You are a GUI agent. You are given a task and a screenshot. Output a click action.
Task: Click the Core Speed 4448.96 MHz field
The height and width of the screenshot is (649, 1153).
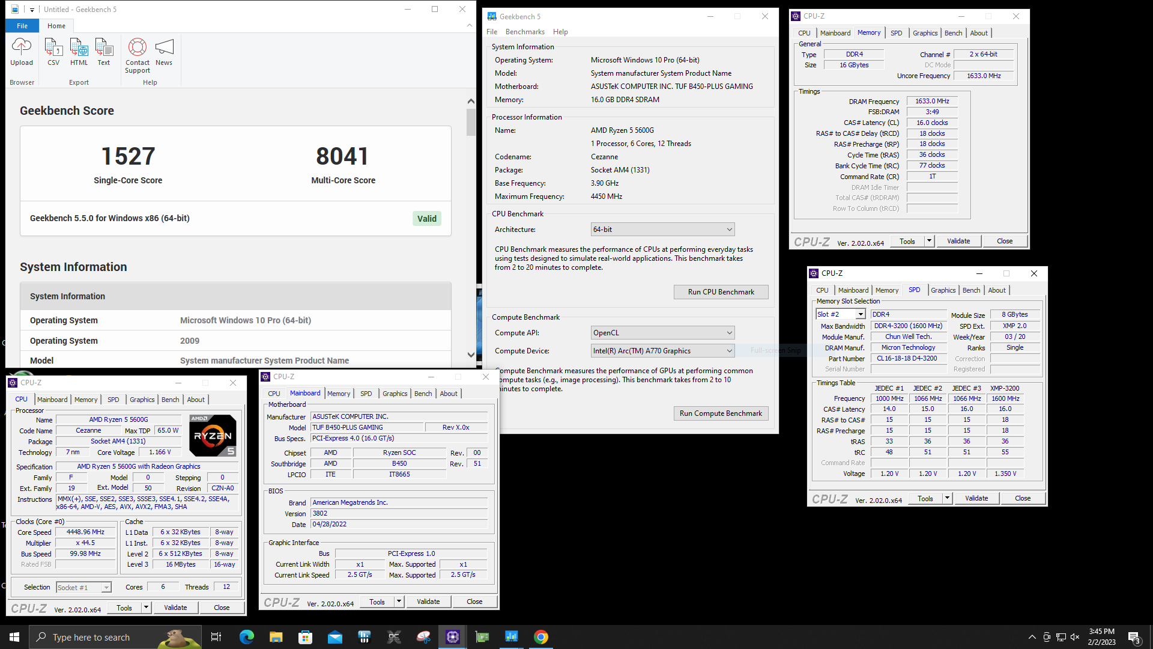pyautogui.click(x=85, y=532)
